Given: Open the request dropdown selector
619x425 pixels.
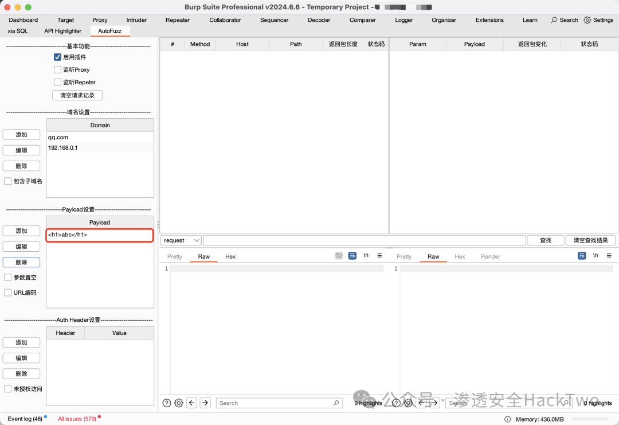Looking at the screenshot, I should pos(181,240).
